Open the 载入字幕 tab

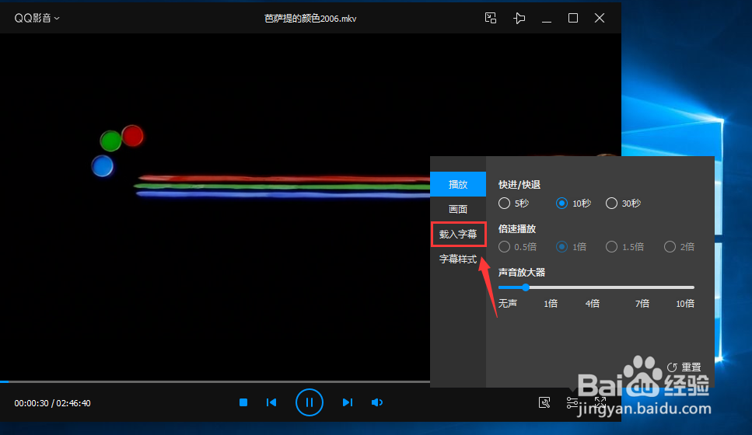[x=458, y=235]
